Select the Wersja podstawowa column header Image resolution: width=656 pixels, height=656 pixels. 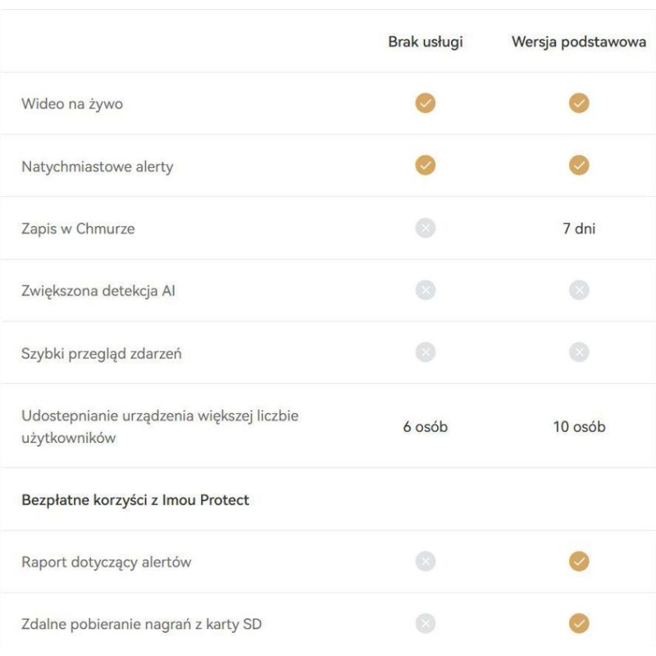[579, 42]
